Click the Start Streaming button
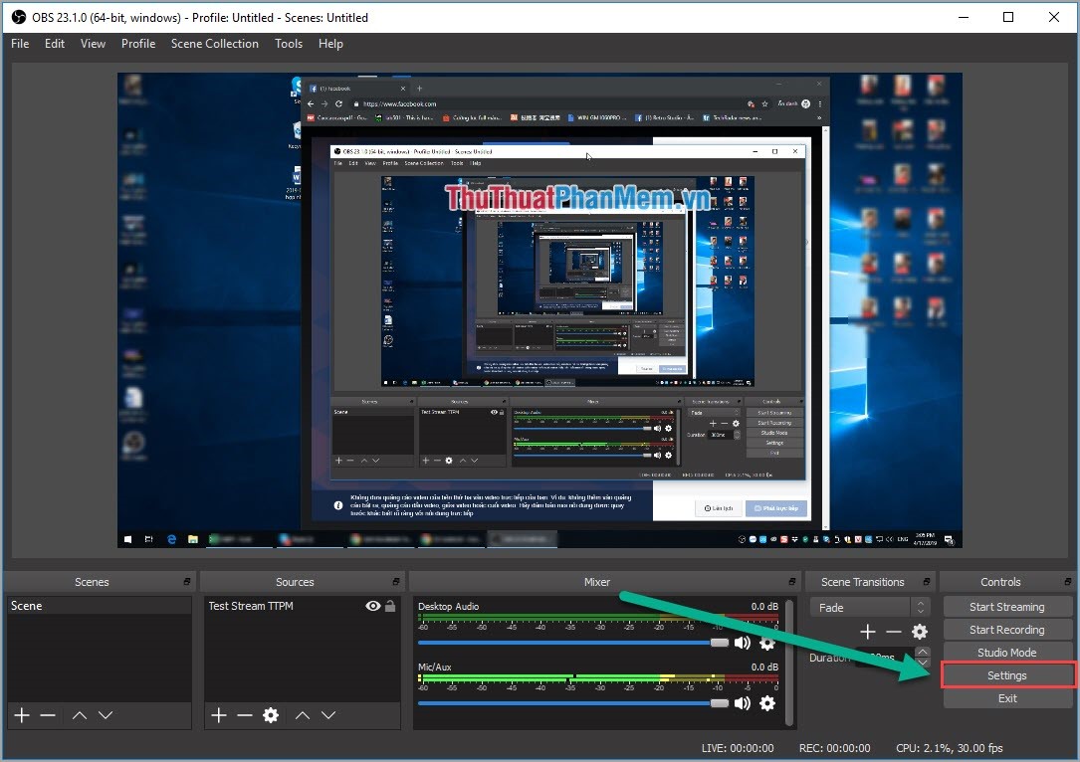This screenshot has height=762, width=1080. click(x=1006, y=606)
